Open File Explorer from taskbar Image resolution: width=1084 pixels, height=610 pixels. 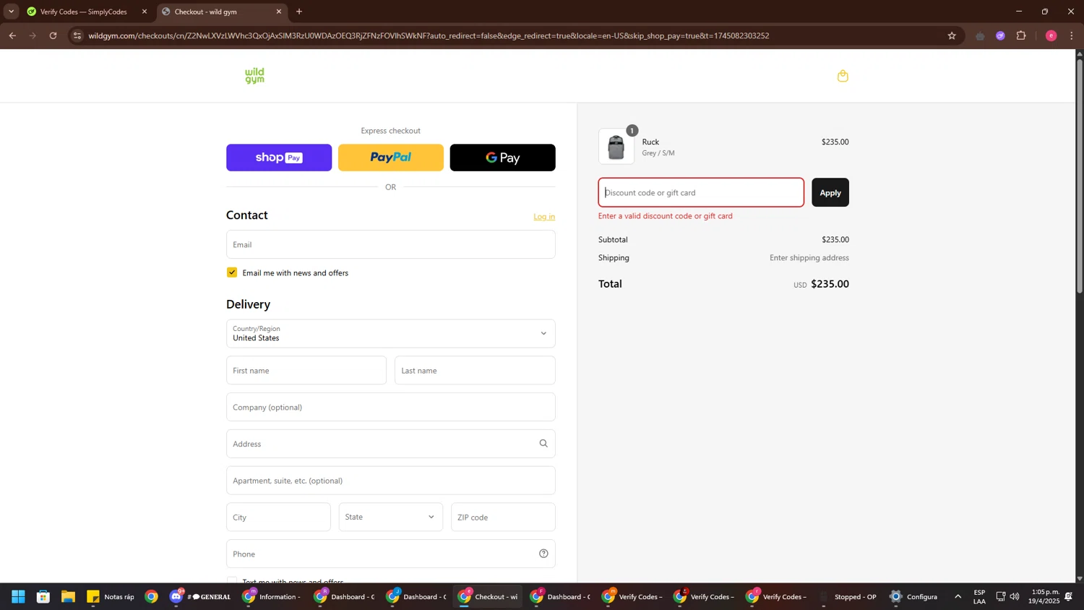[x=68, y=596]
